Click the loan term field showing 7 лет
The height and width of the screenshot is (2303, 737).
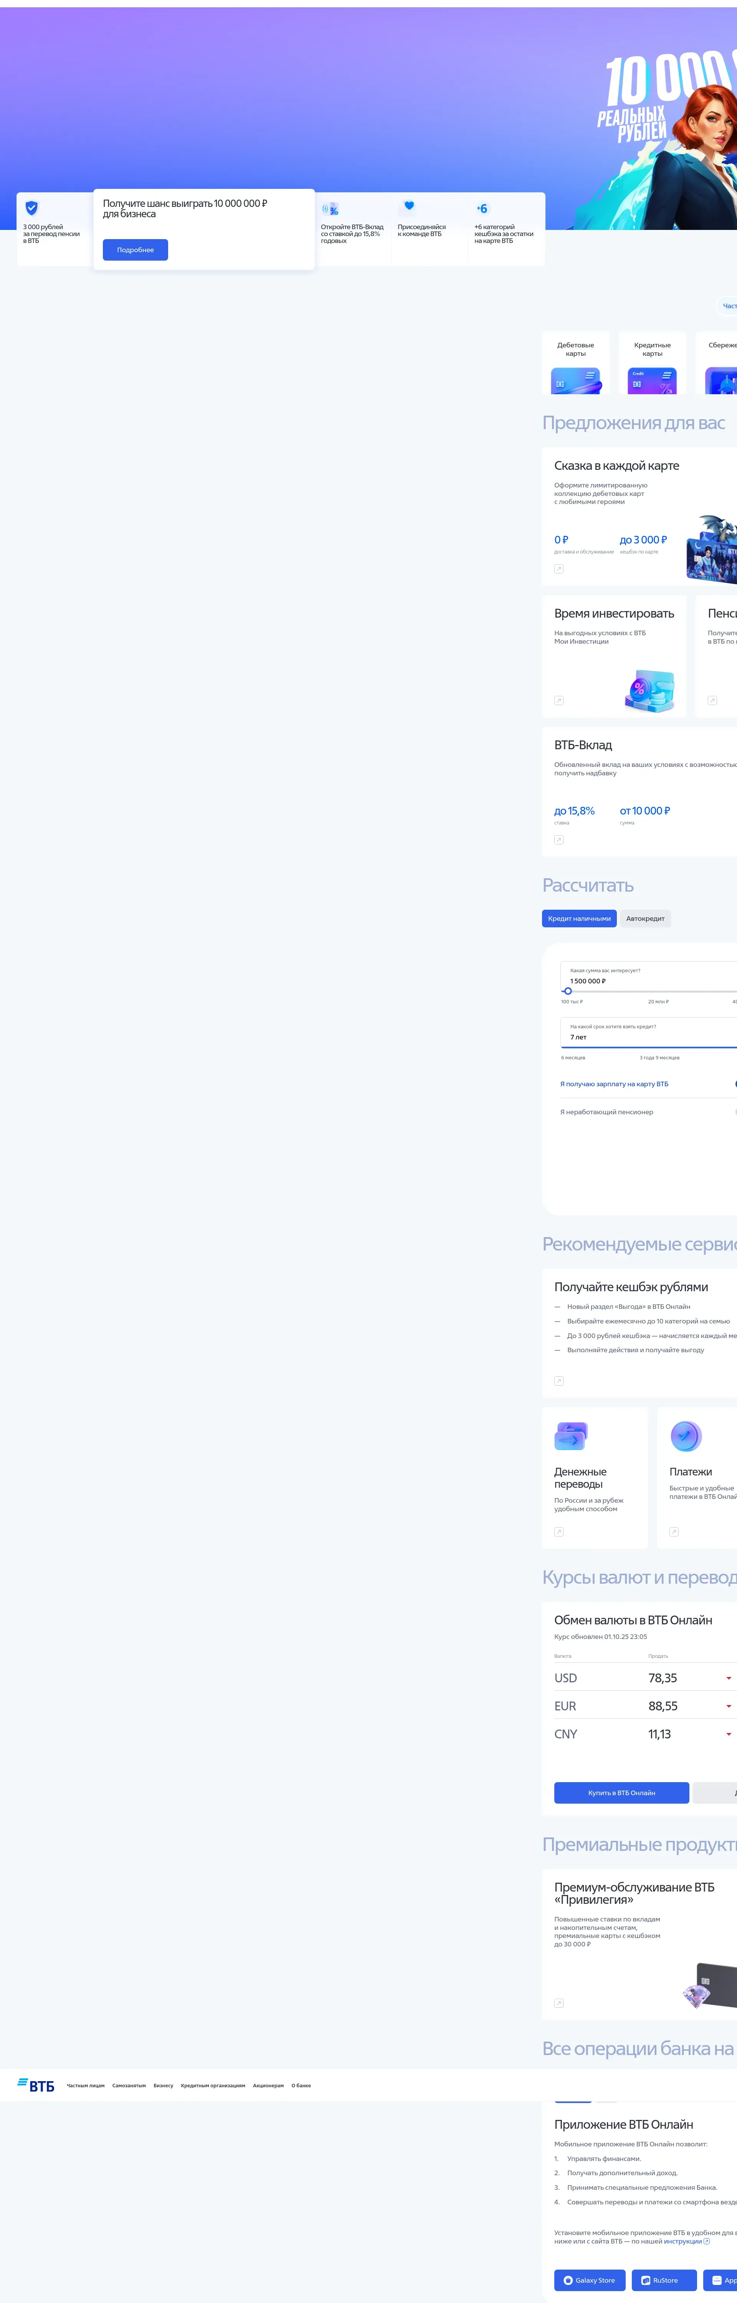tap(648, 1033)
